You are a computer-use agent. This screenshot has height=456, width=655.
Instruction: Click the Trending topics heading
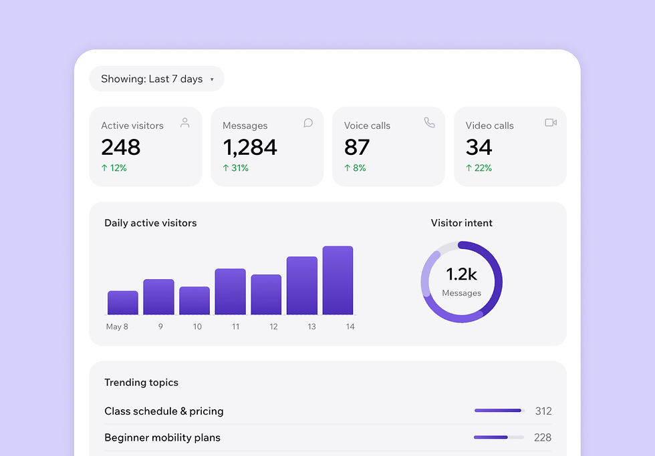coord(141,383)
